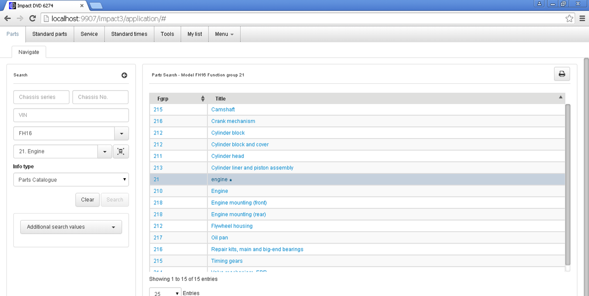Click the Chassis series field
Screen dimensions: 589x296
pyautogui.click(x=41, y=97)
